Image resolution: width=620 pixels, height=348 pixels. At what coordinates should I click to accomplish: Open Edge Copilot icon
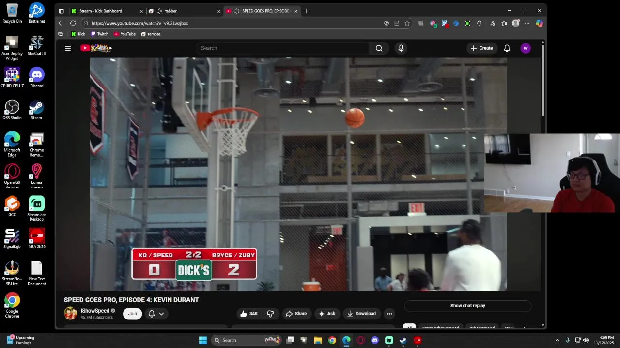[x=539, y=23]
